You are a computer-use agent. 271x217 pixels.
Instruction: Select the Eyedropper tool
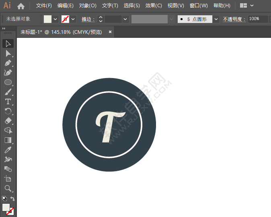pos(8,150)
